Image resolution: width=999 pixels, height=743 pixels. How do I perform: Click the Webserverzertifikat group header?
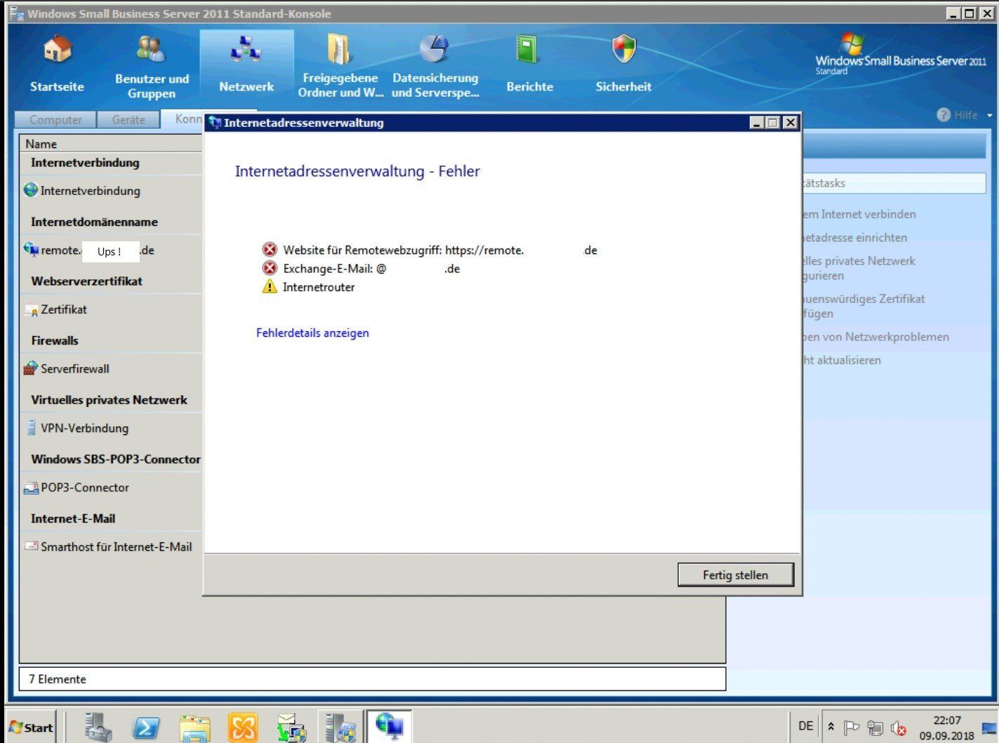86,281
